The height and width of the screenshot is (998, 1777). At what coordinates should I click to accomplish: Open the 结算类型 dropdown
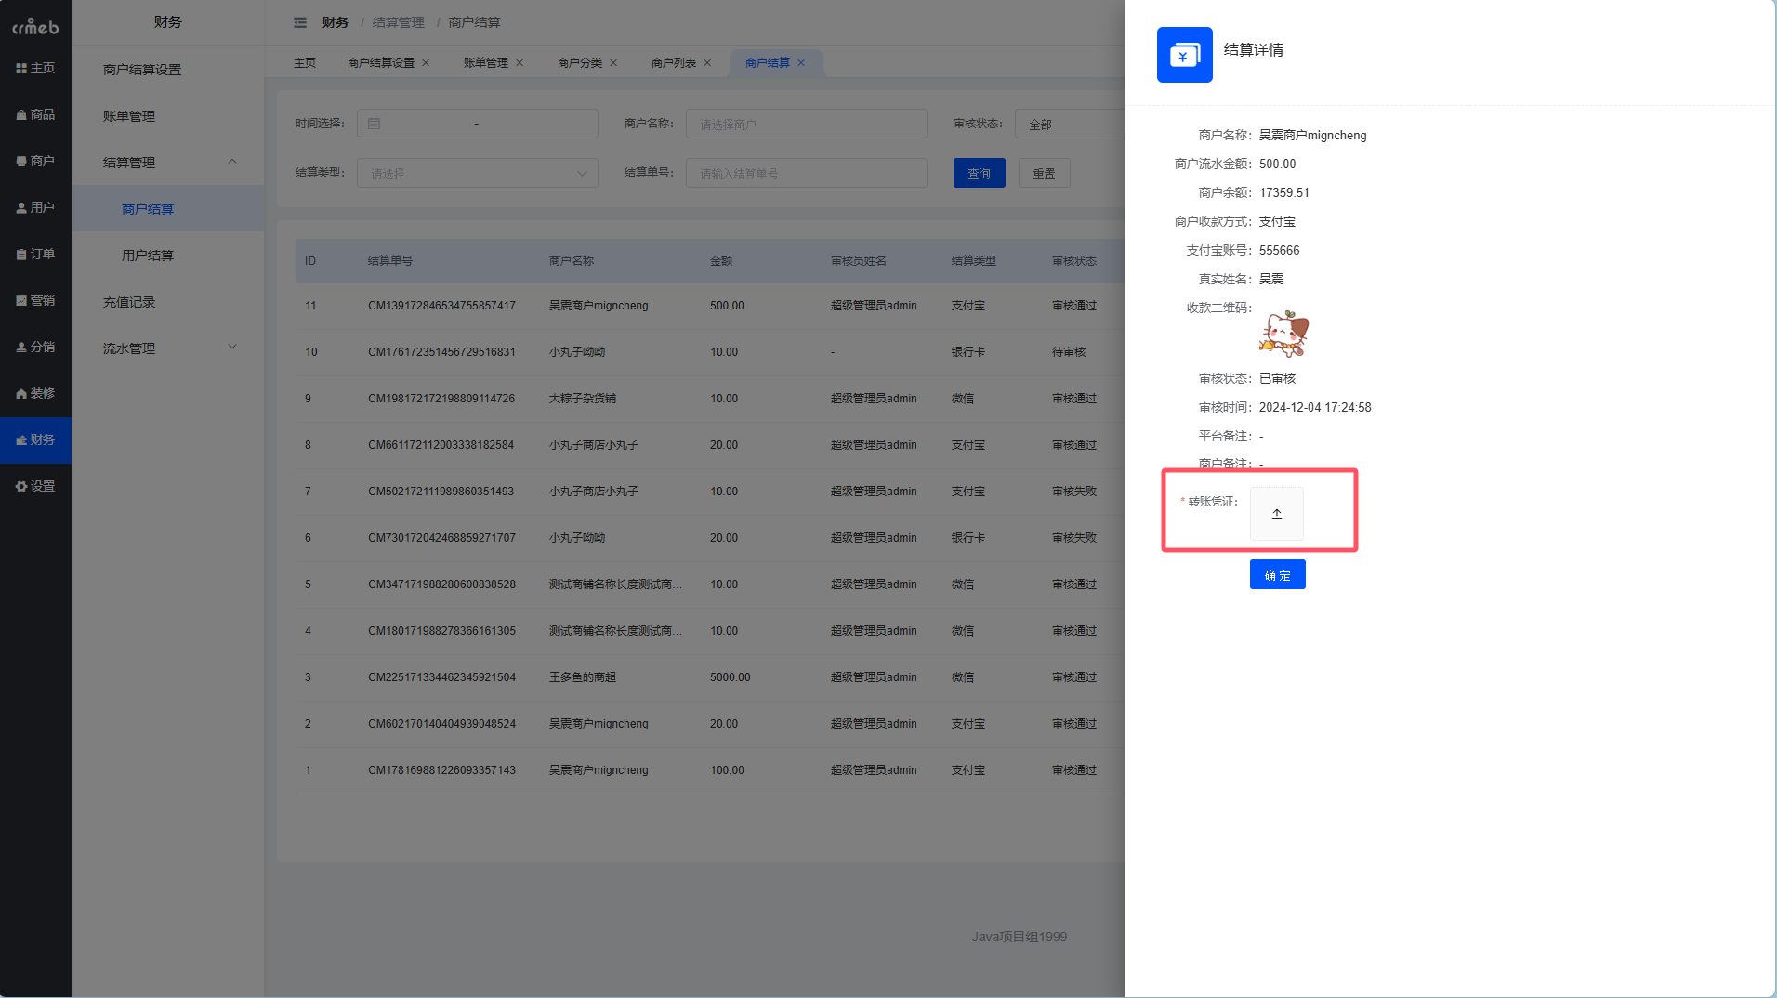477,174
